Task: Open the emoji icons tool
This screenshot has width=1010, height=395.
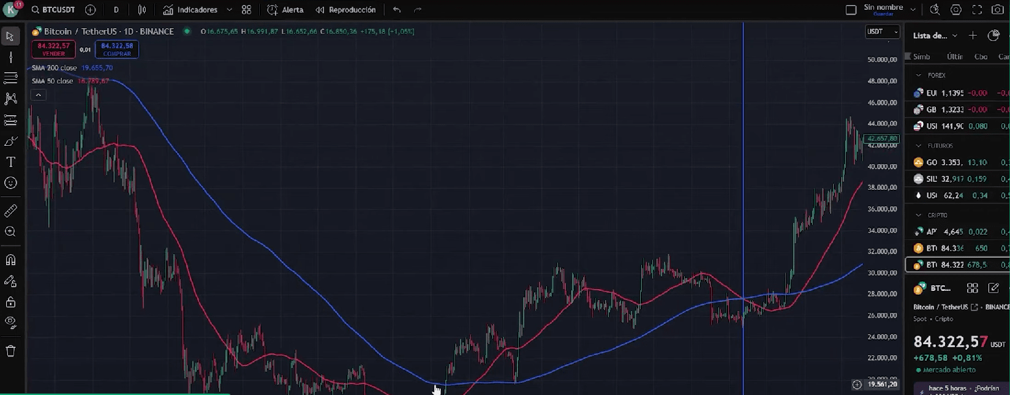Action: point(10,183)
